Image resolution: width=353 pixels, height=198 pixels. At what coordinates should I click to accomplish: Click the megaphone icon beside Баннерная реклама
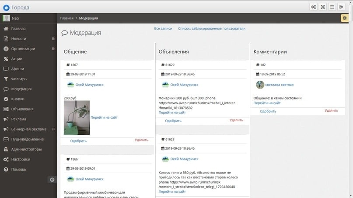click(x=6, y=129)
